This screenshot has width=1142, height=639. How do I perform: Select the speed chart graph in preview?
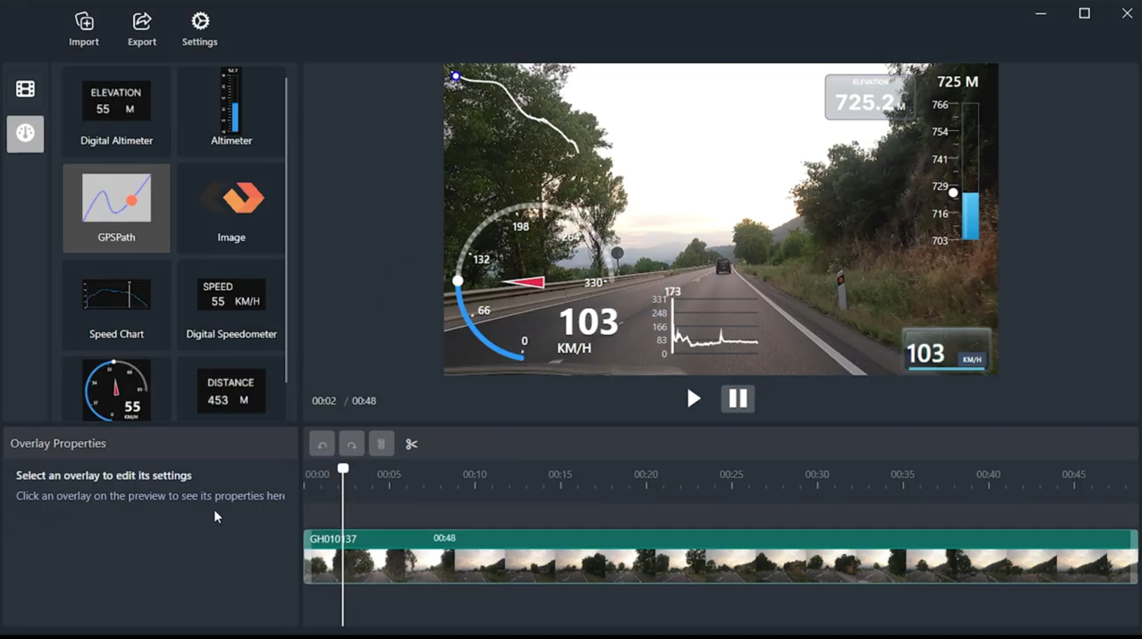(x=705, y=322)
